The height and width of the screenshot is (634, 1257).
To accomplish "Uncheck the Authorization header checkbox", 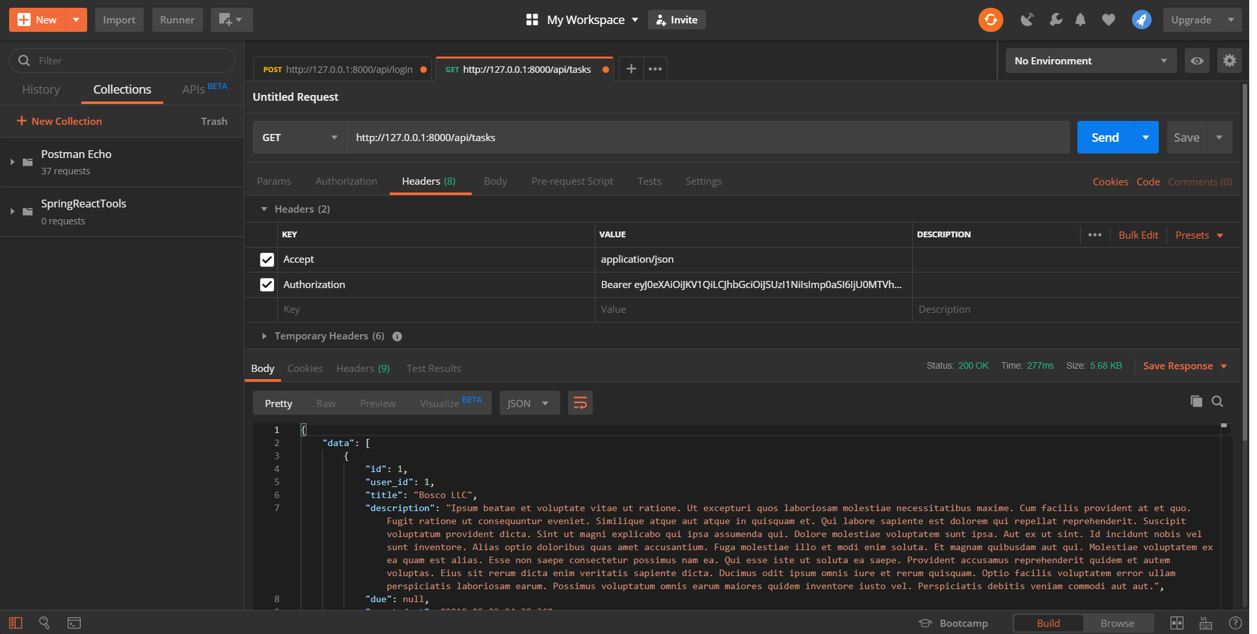I will 267,285.
